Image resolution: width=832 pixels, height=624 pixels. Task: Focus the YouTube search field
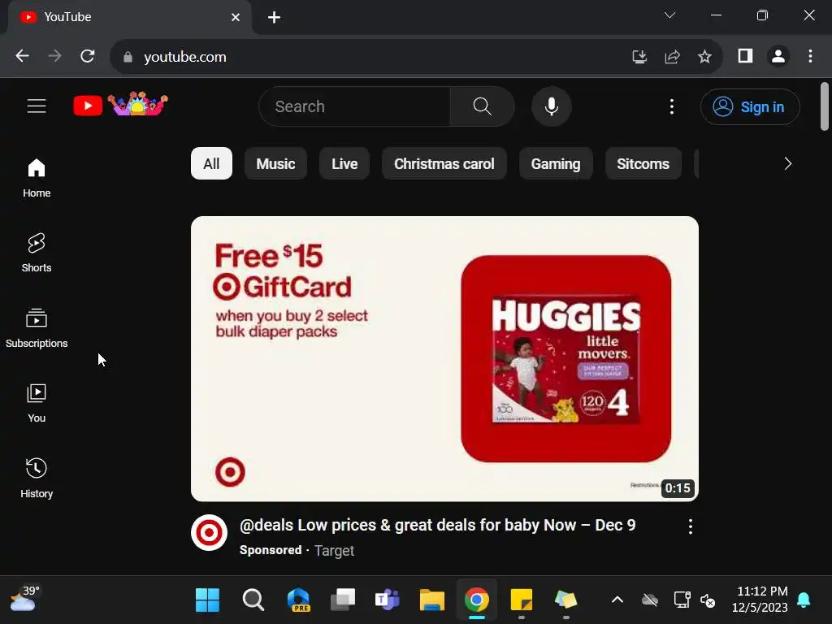click(x=354, y=106)
